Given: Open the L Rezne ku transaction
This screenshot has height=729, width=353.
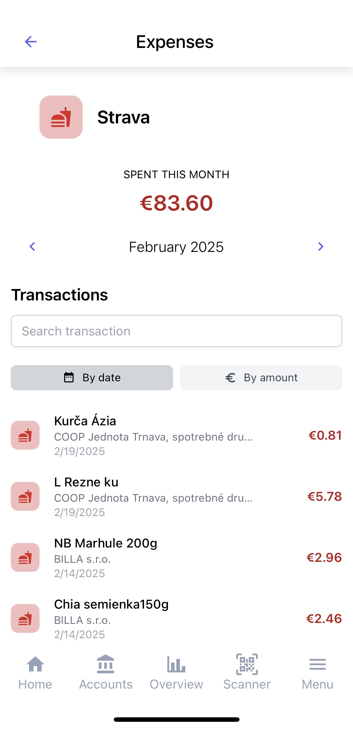Looking at the screenshot, I should point(176,497).
